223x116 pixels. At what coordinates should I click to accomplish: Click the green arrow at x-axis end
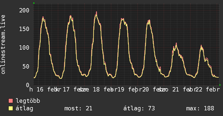220,85
